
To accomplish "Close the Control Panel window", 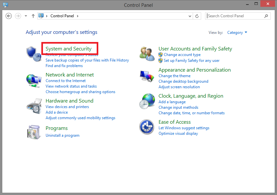I will [268, 4].
